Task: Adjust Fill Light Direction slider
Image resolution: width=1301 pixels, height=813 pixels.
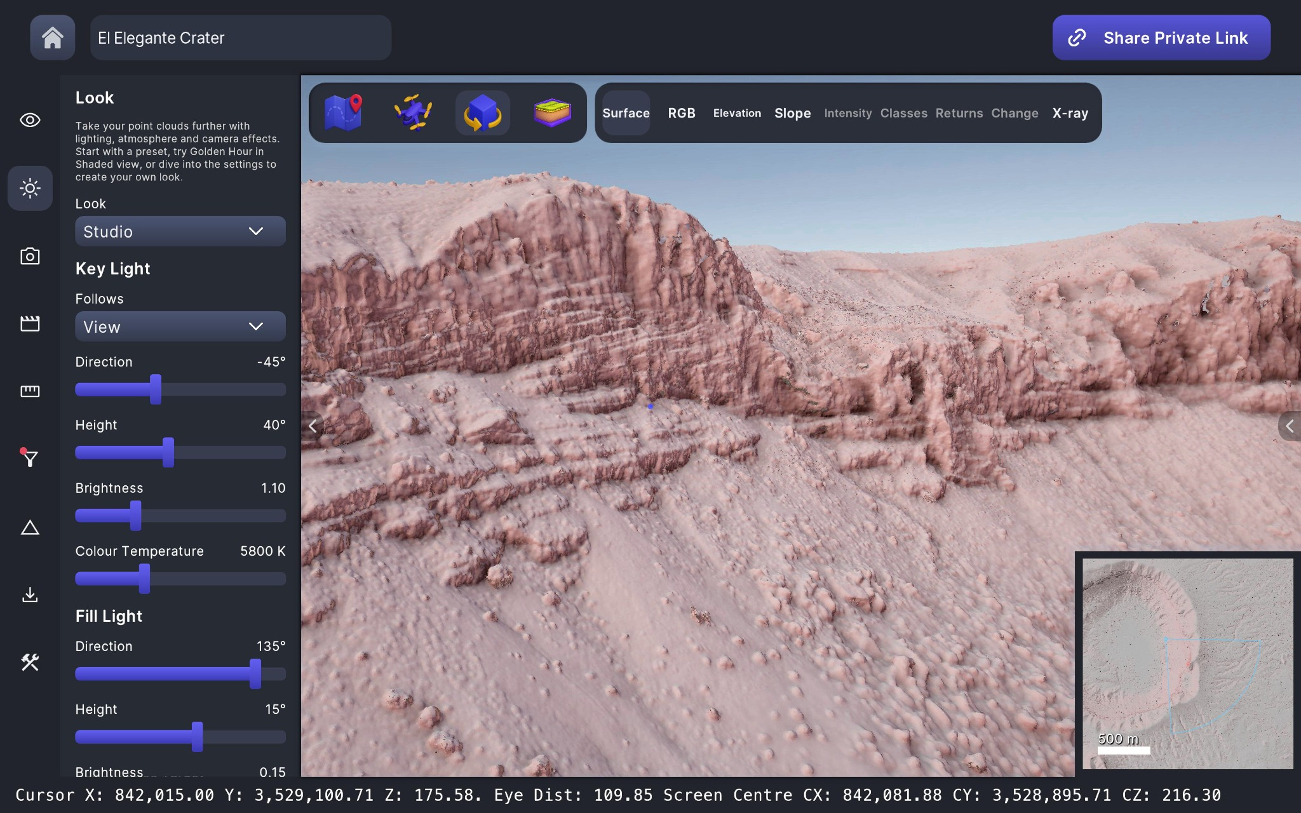Action: (180, 673)
